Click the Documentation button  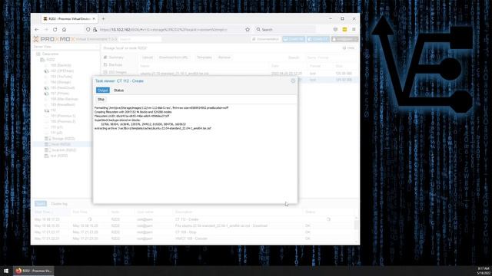[265, 39]
